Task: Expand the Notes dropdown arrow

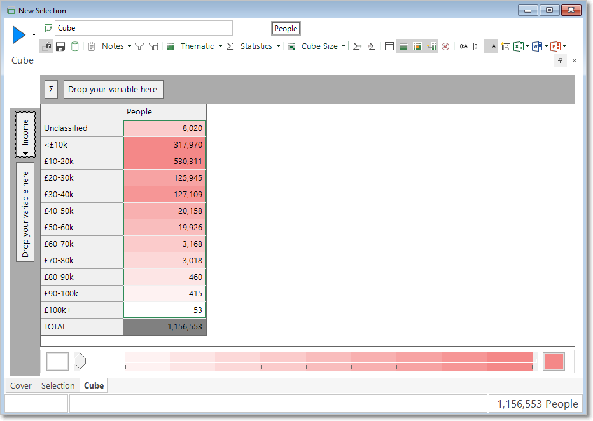Action: pyautogui.click(x=129, y=46)
